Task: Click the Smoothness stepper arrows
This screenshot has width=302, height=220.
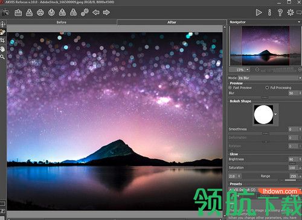Action: pos(300,129)
